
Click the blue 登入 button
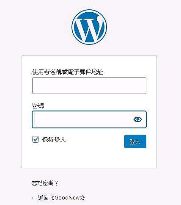coord(135,141)
